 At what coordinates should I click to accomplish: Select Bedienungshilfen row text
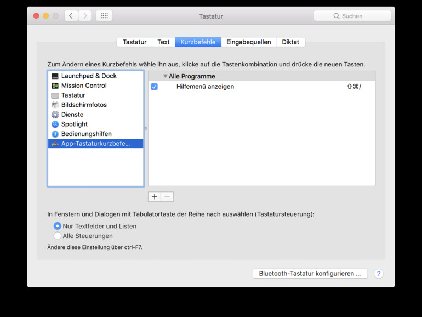click(87, 134)
